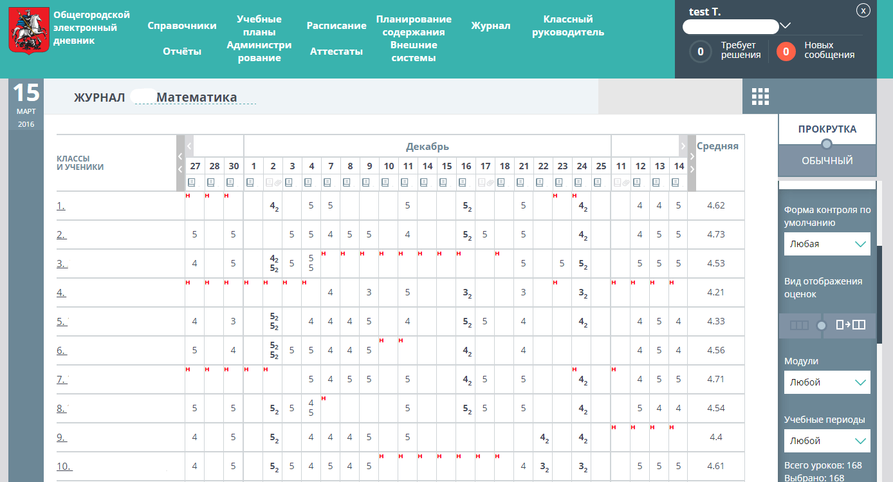The height and width of the screenshot is (482, 893).
Task: Click the gray left scroll bar of dates
Action: click(x=181, y=163)
